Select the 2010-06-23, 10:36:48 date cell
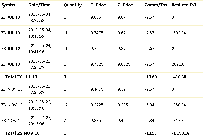 pos(40,105)
